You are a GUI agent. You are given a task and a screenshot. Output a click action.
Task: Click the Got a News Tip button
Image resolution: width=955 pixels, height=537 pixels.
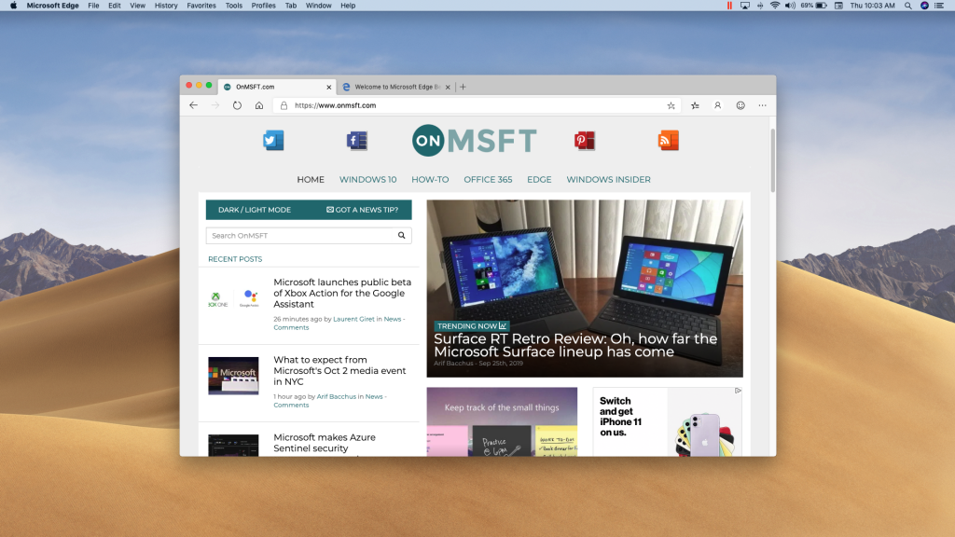pyautogui.click(x=362, y=209)
